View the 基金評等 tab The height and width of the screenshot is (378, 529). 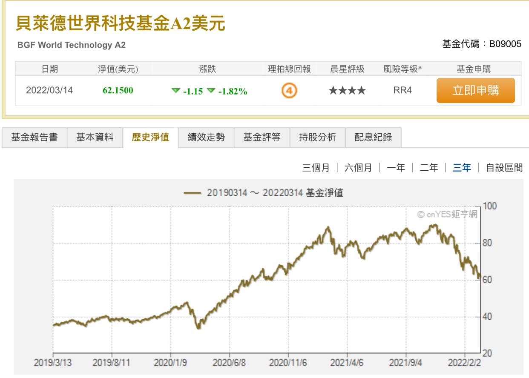pyautogui.click(x=262, y=137)
